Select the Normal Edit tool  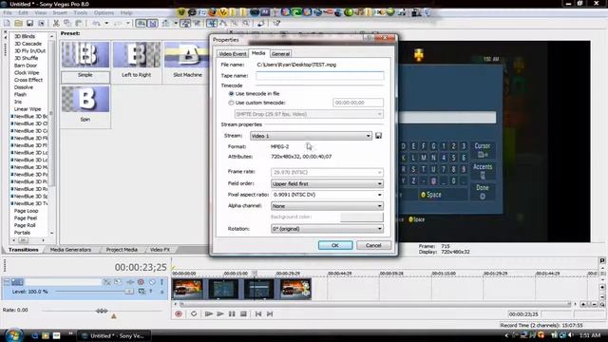(211, 23)
